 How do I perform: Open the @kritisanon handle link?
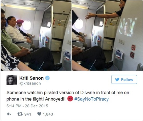click(x=30, y=83)
